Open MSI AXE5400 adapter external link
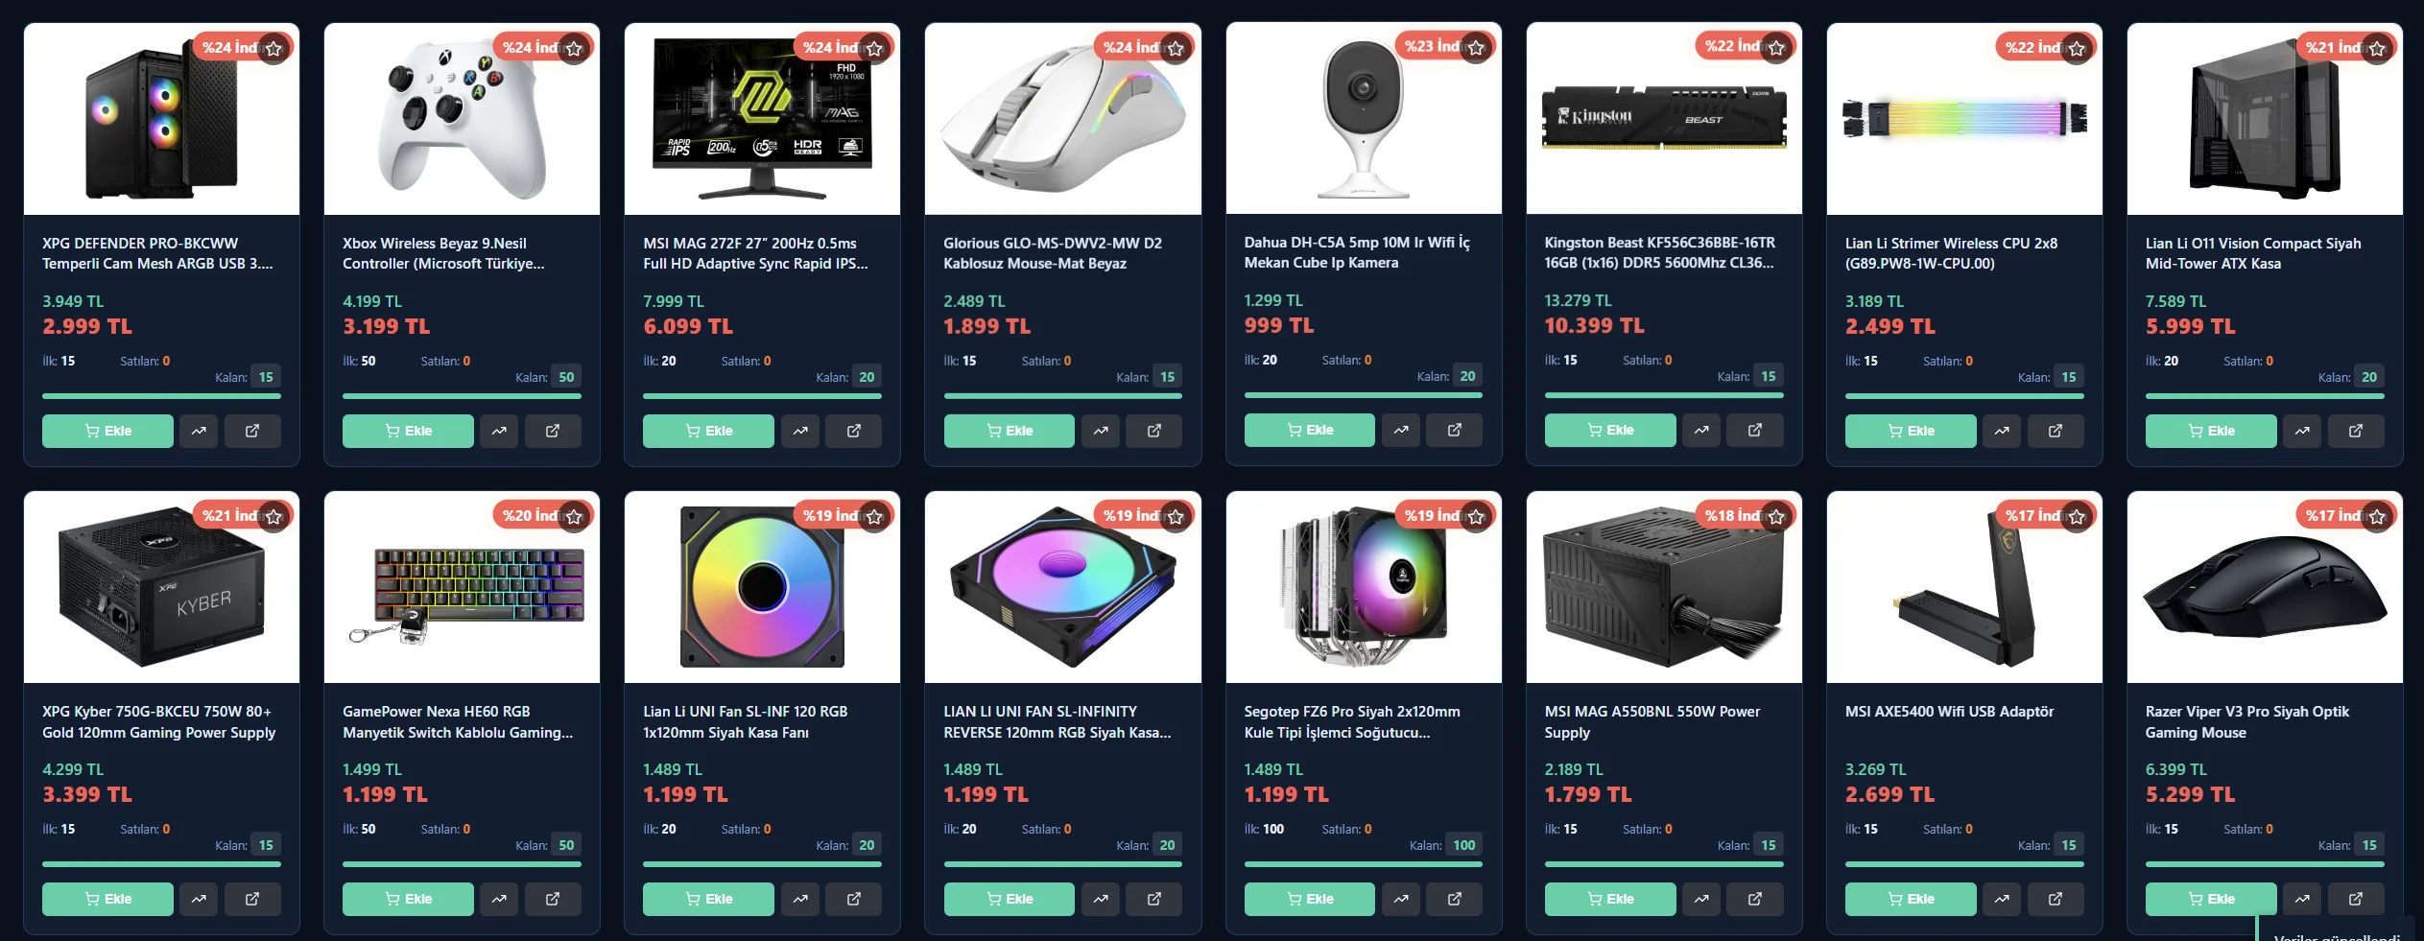The height and width of the screenshot is (941, 2424). 2056,899
